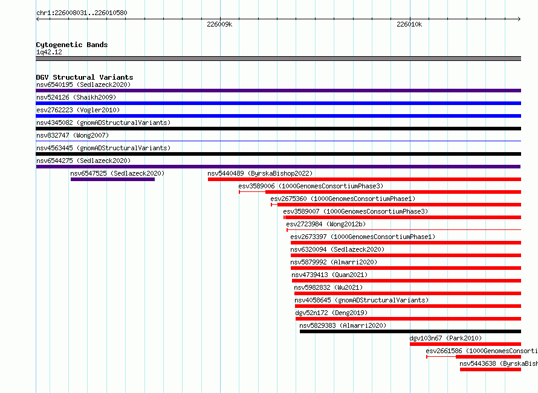Select the nsv524126 (Shaikh2009) label

[76, 97]
